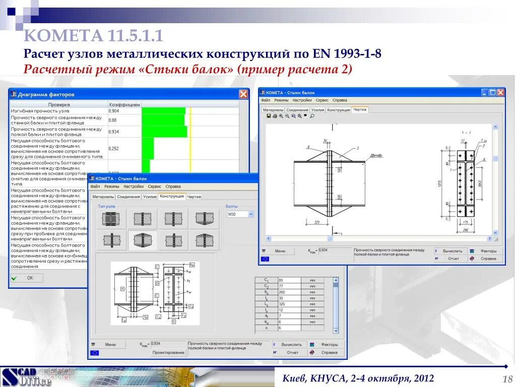
Task: Switch to Конструкция tab in drawing window
Action: [338, 110]
